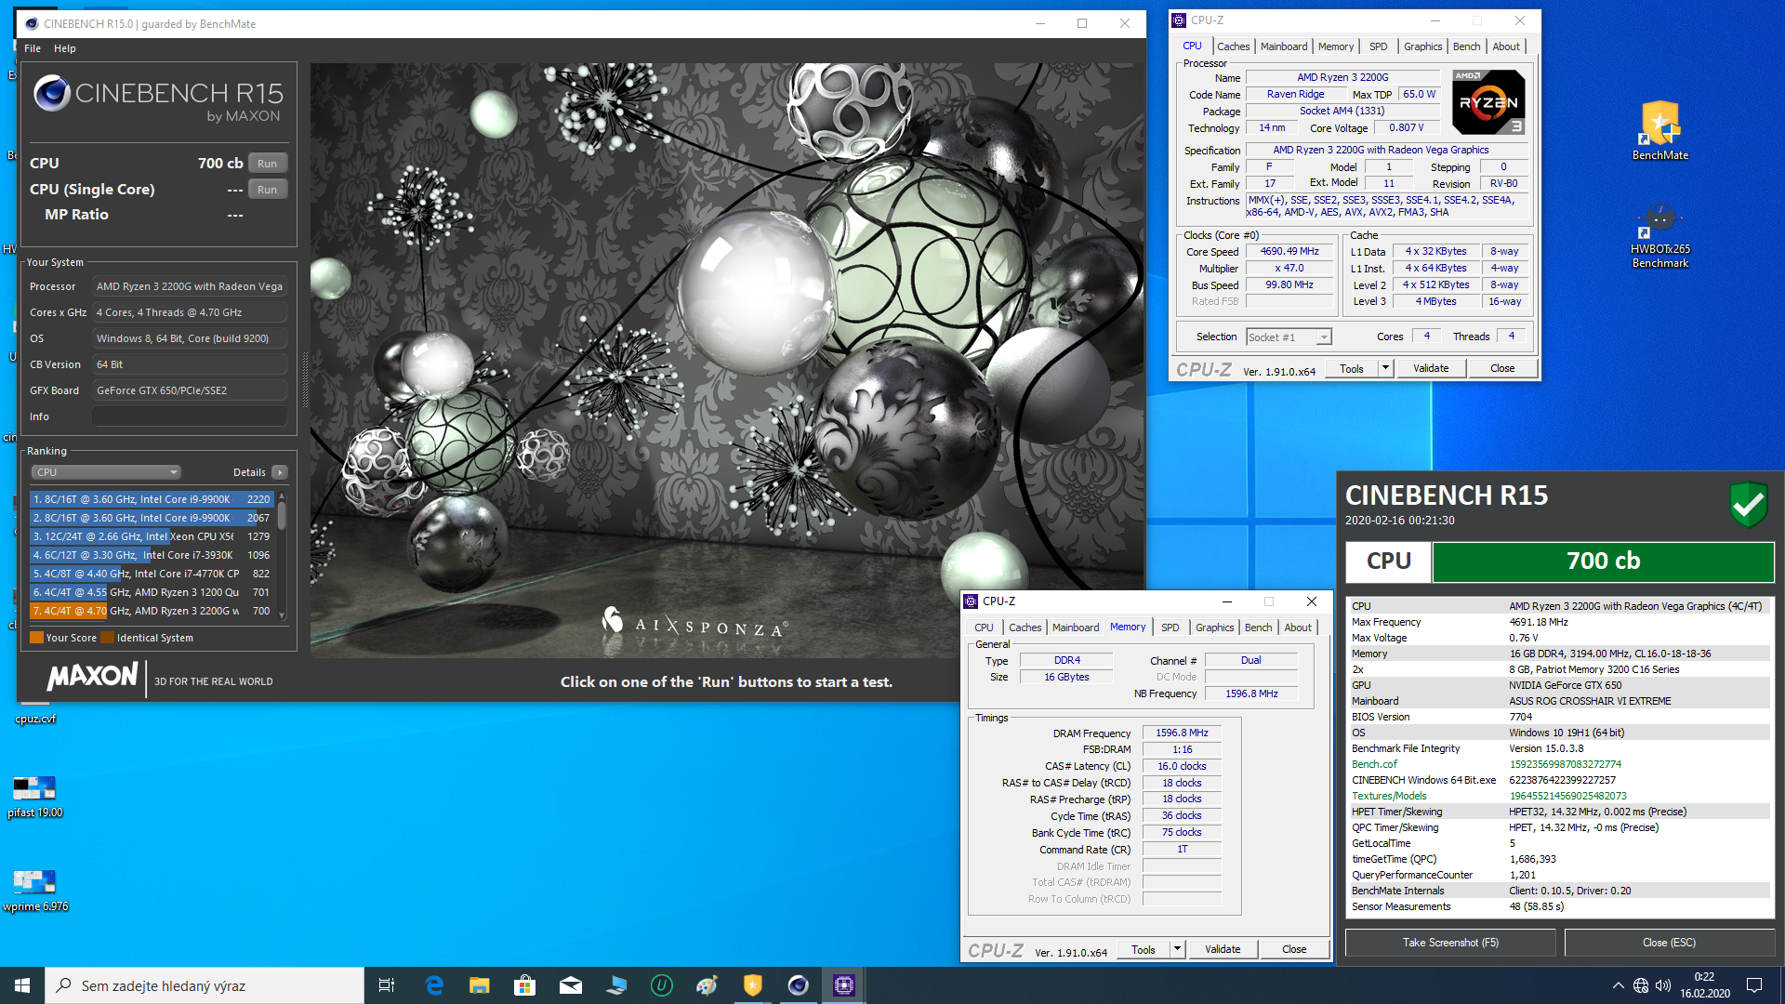
Task: Select ranking entry Intel Core i7-3930K
Action: point(152,555)
